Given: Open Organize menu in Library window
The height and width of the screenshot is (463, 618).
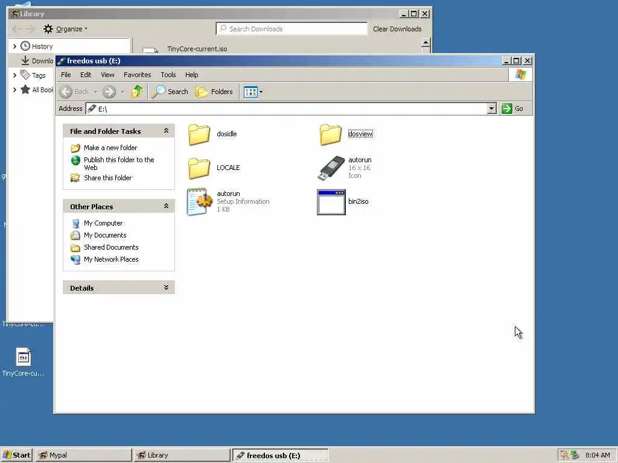Looking at the screenshot, I should point(65,29).
